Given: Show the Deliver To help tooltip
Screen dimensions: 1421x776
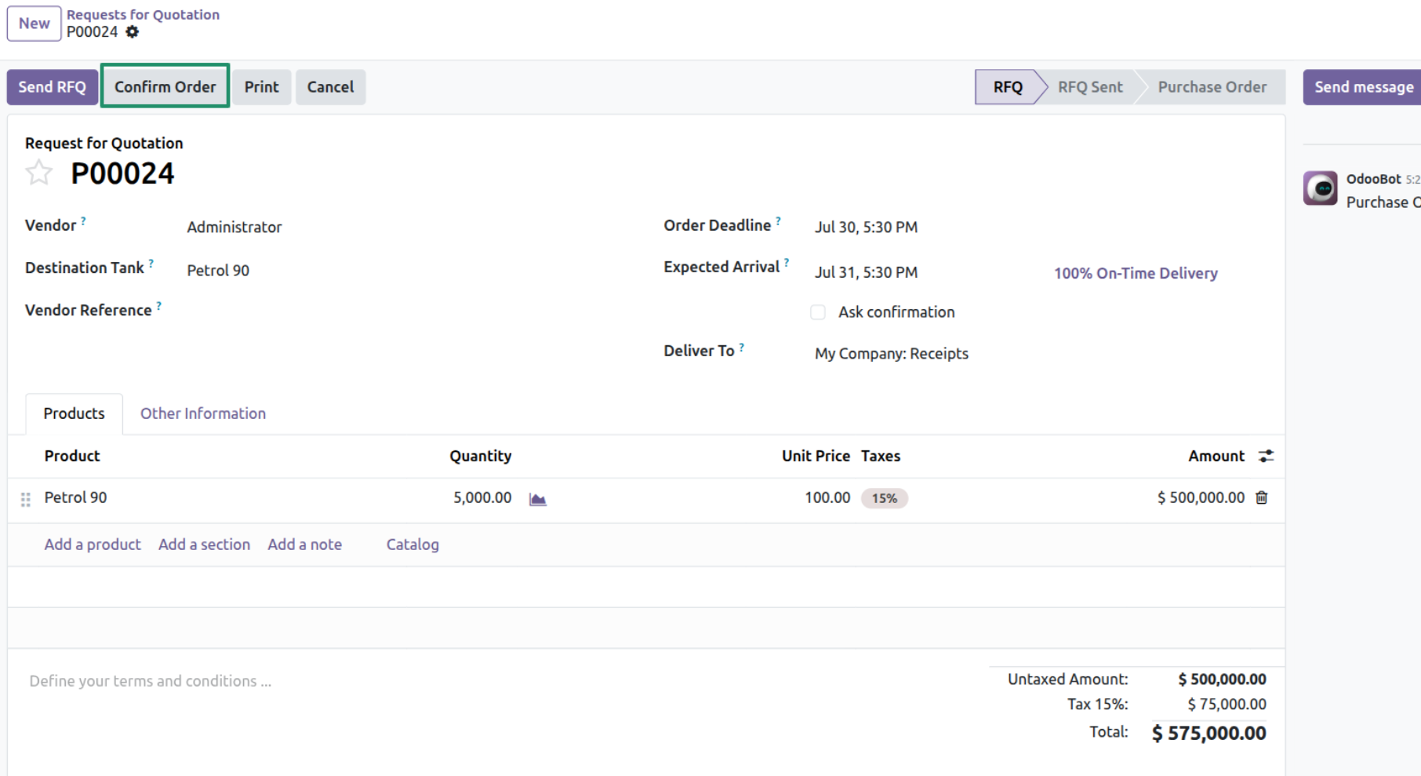Looking at the screenshot, I should pyautogui.click(x=741, y=347).
